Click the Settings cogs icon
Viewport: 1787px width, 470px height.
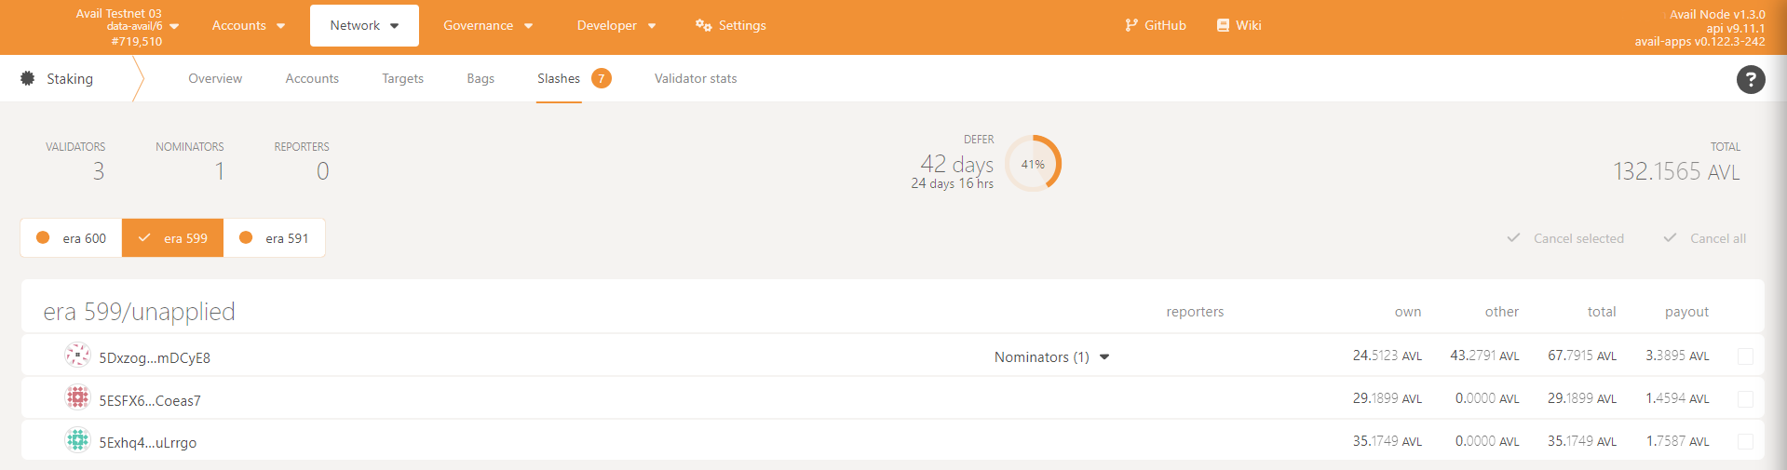[x=703, y=25]
